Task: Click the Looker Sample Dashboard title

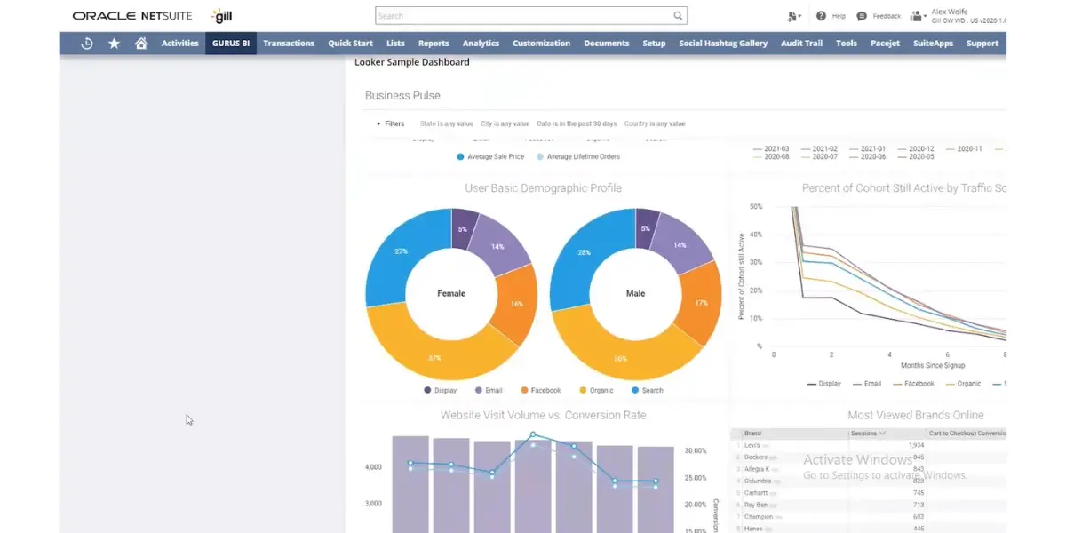Action: (412, 62)
